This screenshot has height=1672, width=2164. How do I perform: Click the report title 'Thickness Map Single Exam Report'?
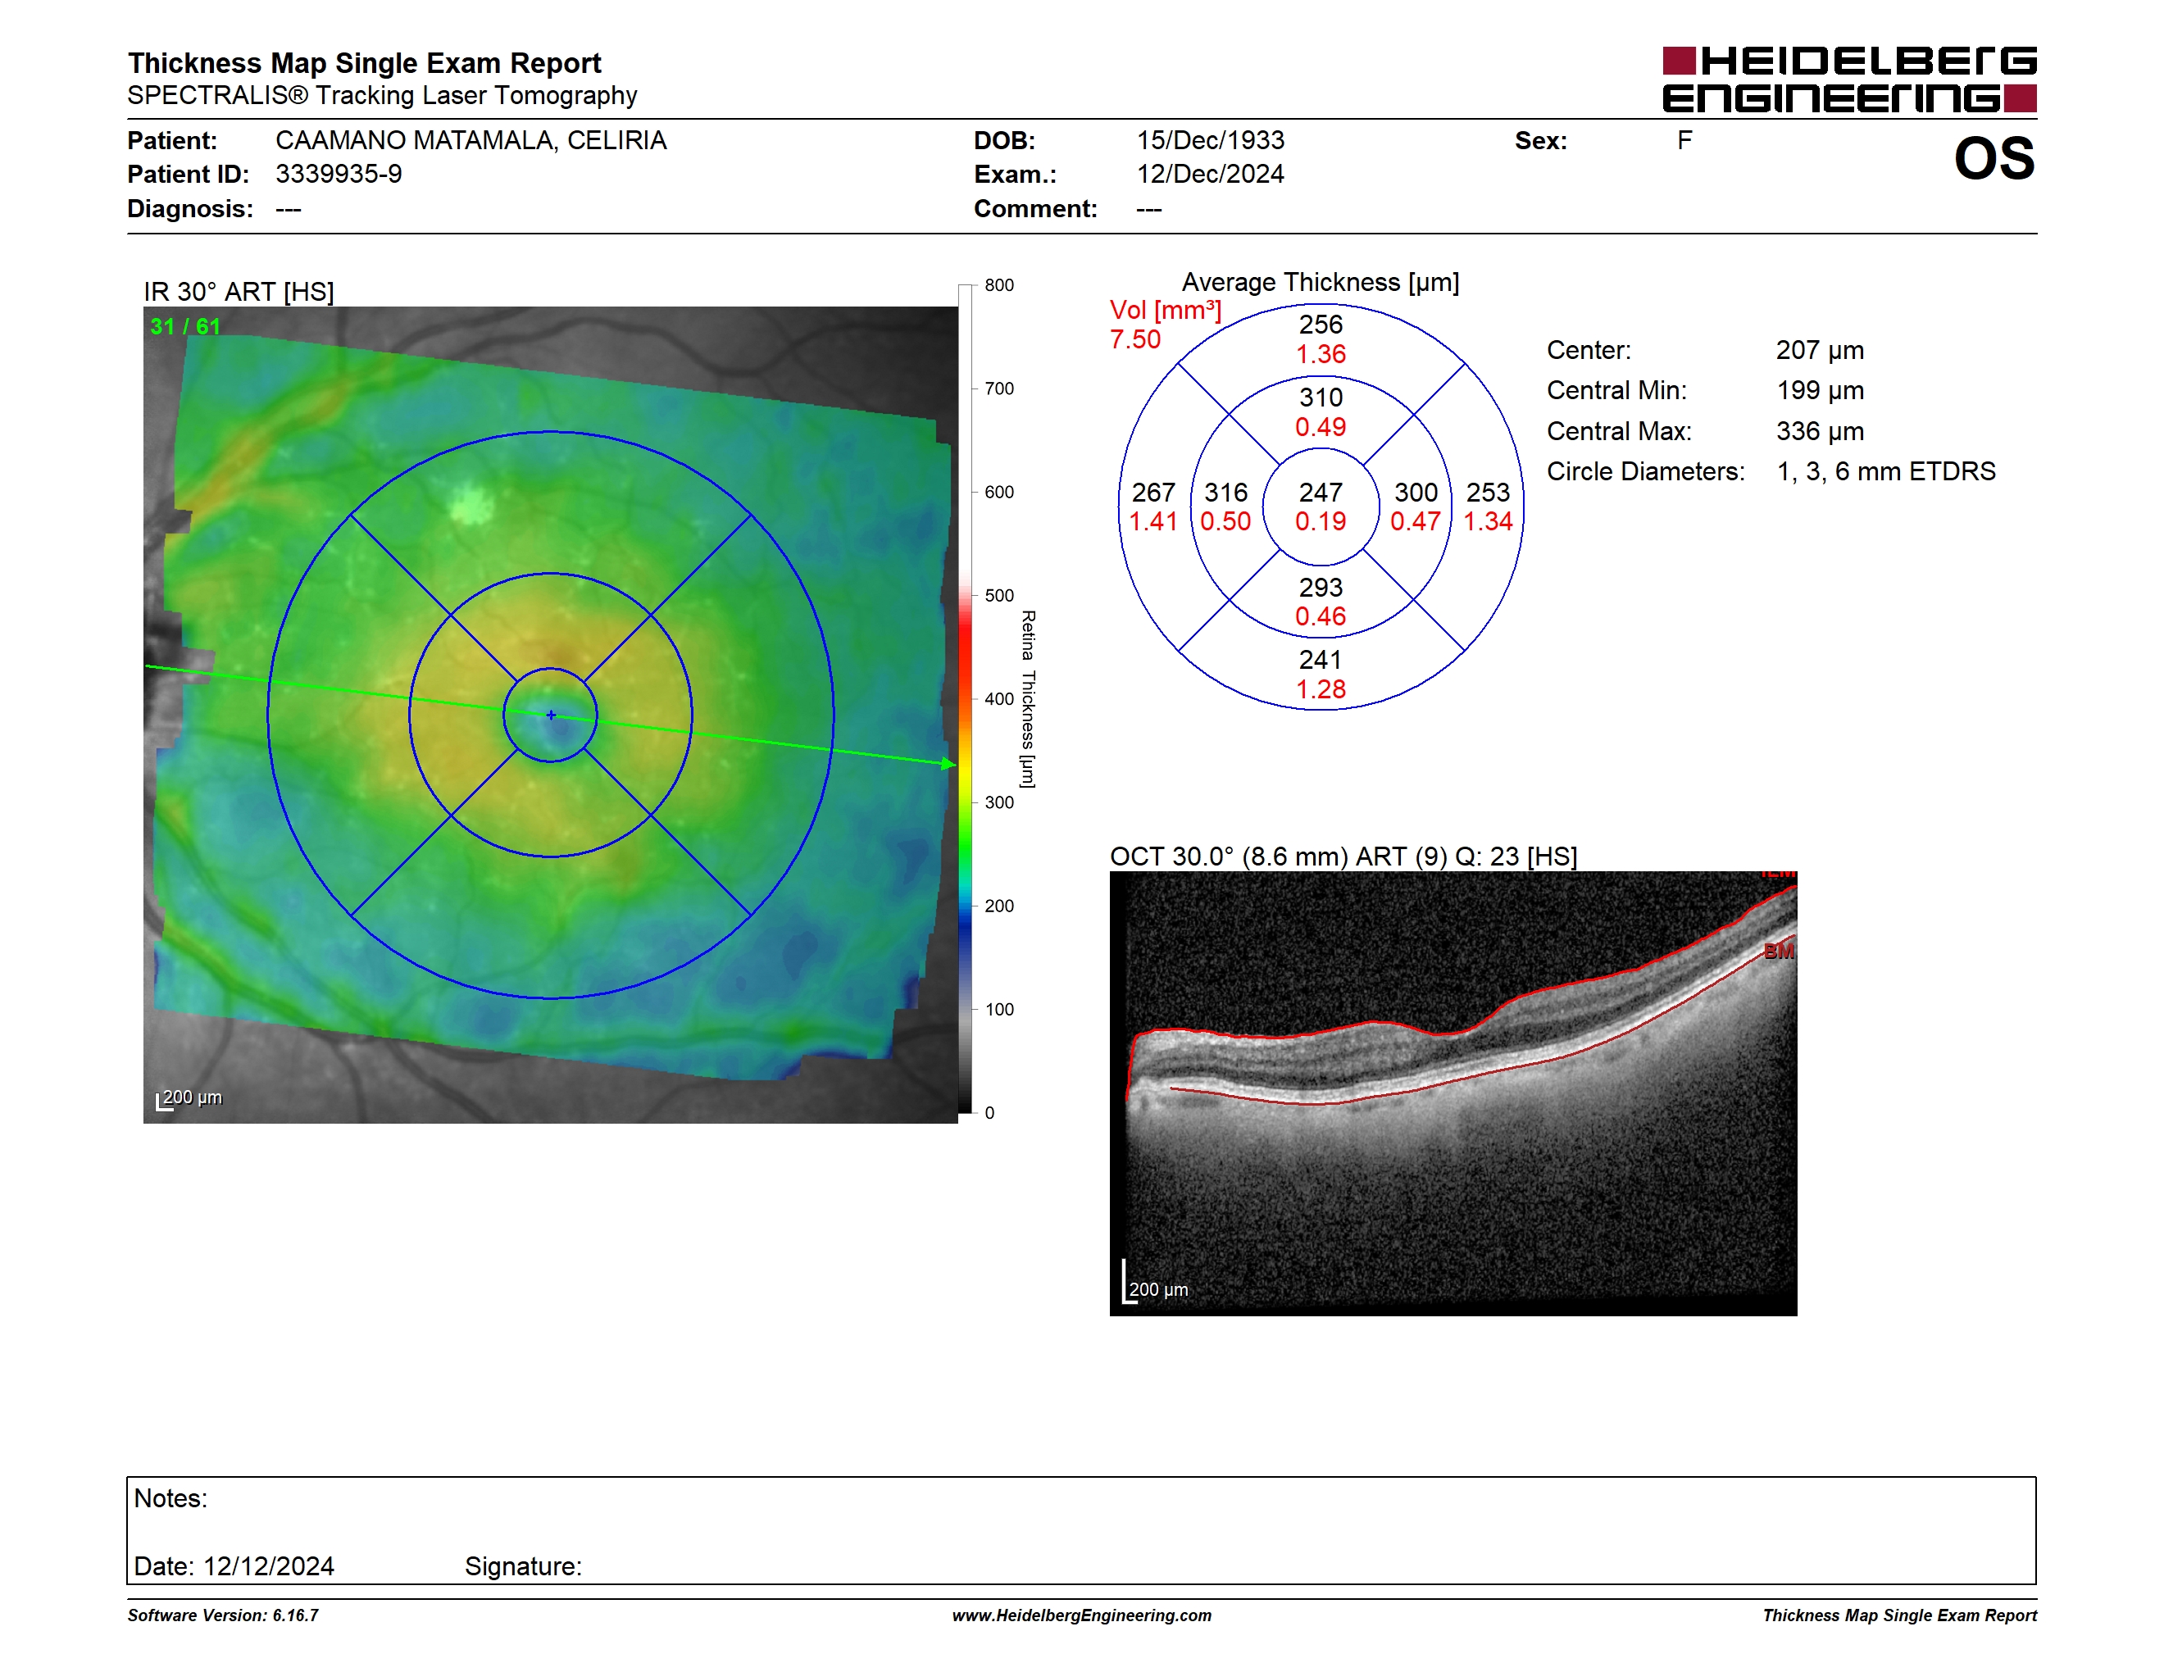[x=364, y=62]
